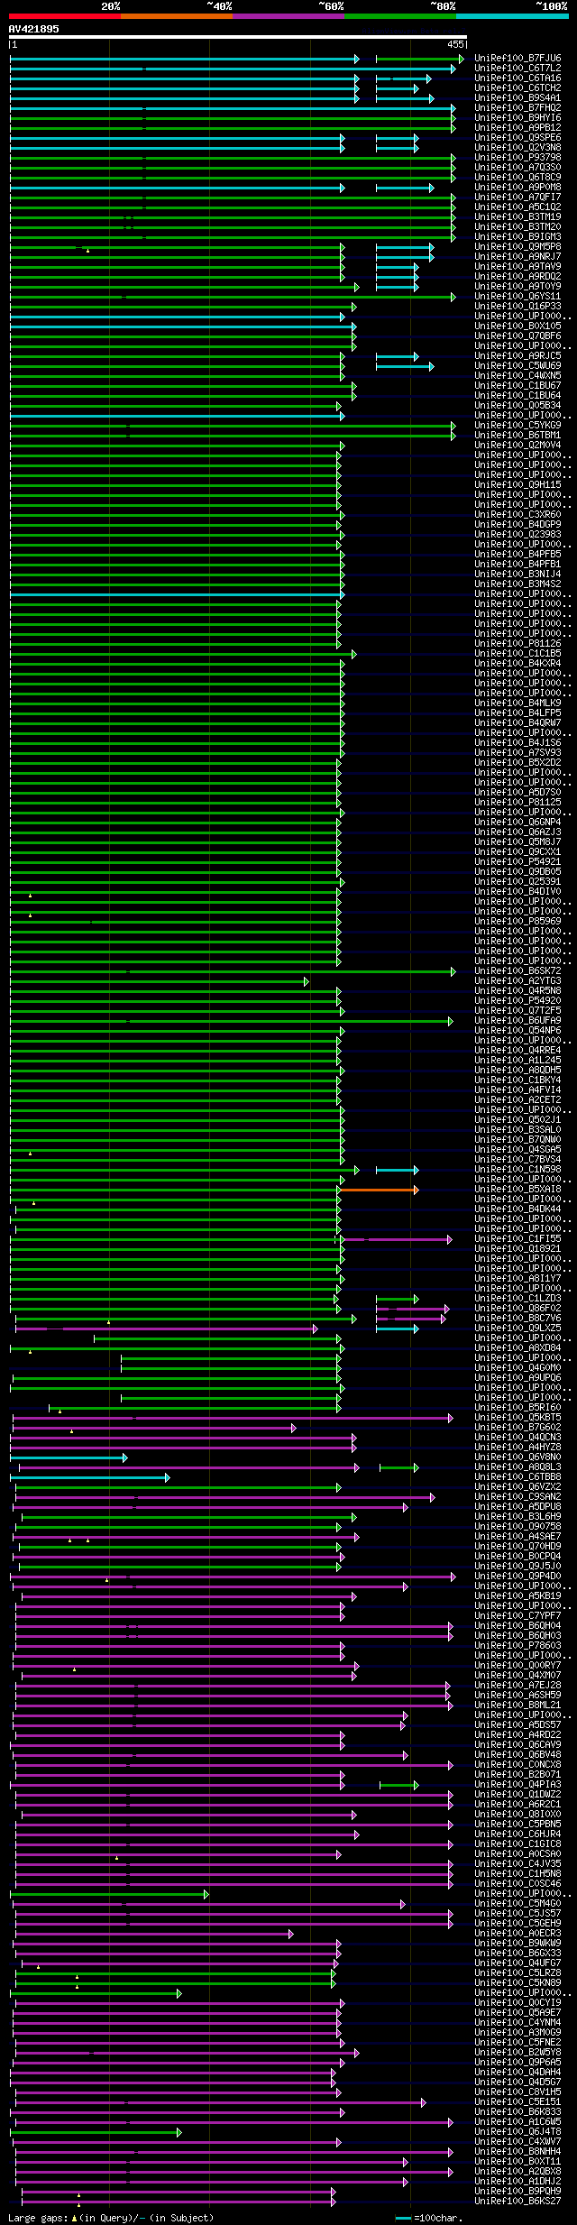Click the green ~80% identity legend bar

coord(400,15)
